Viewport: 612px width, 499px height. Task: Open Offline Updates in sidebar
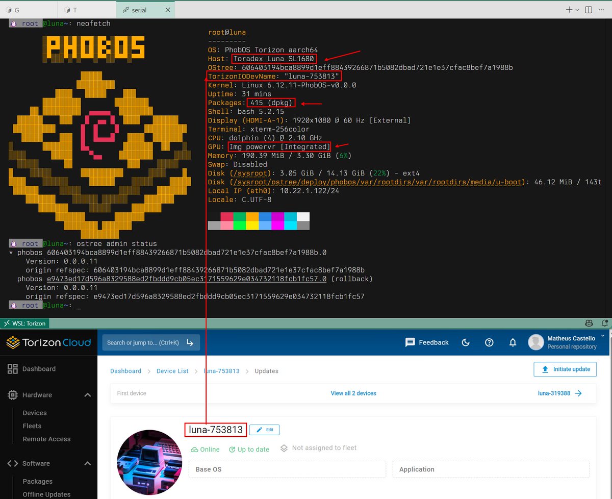(x=46, y=494)
